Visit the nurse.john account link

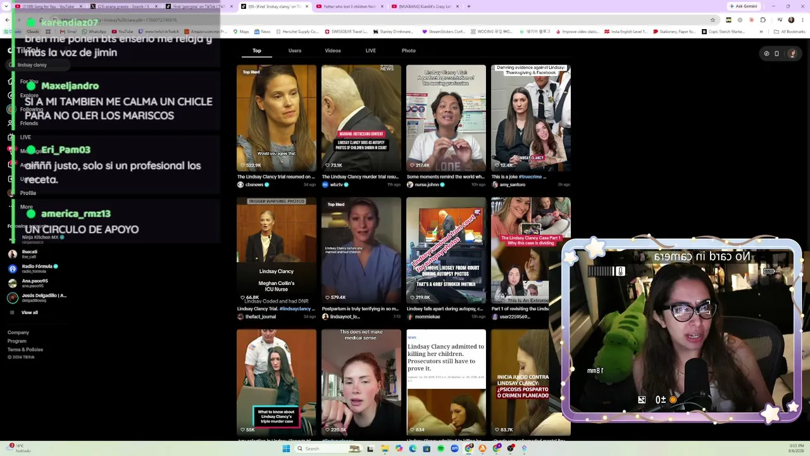(427, 185)
